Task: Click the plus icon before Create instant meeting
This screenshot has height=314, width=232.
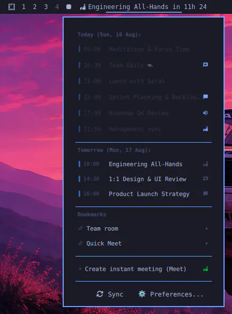Action: click(x=80, y=269)
